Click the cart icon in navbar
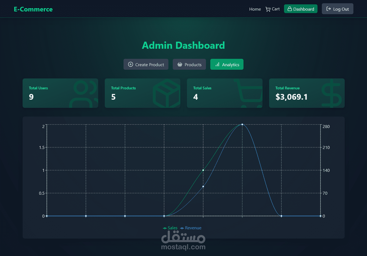 click(x=268, y=9)
